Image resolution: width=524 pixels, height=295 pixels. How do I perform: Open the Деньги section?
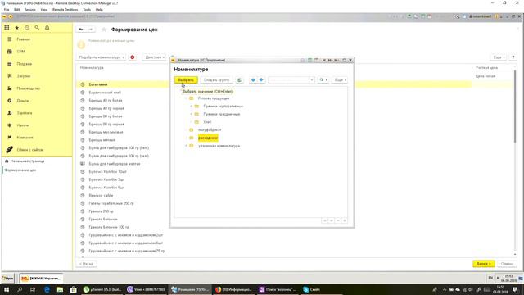pyautogui.click(x=23, y=101)
